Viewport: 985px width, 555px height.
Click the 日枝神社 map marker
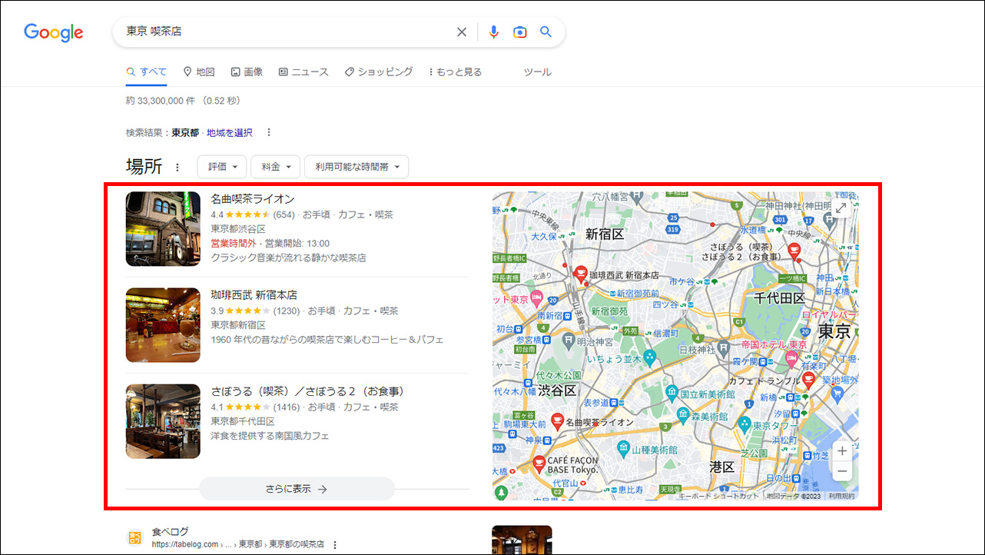coord(723,348)
